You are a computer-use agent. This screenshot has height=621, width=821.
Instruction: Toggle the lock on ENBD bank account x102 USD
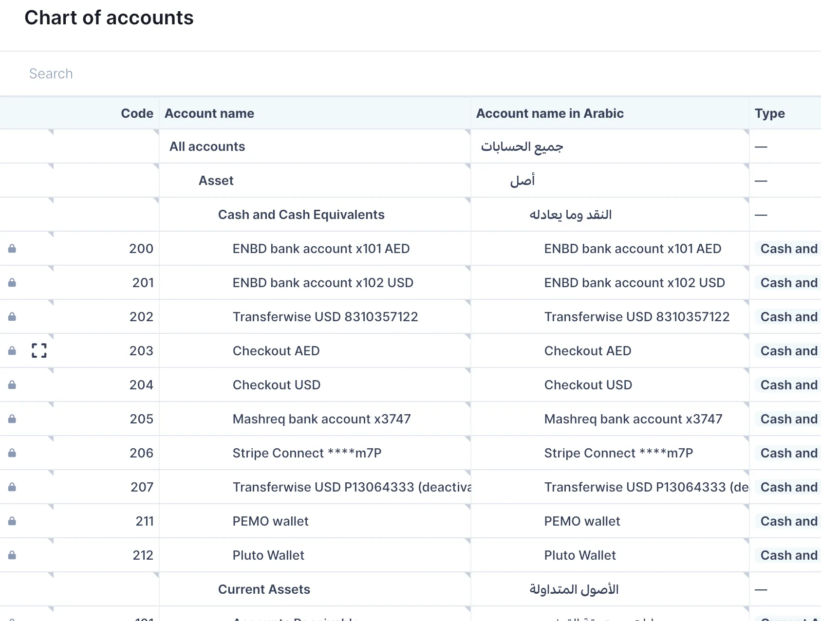coord(11,282)
